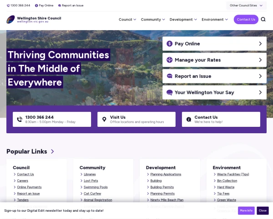Click Waste Facilities (Tips) link

click(233, 174)
